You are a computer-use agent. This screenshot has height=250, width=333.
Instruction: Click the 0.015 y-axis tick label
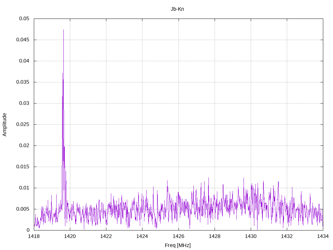click(x=23, y=167)
